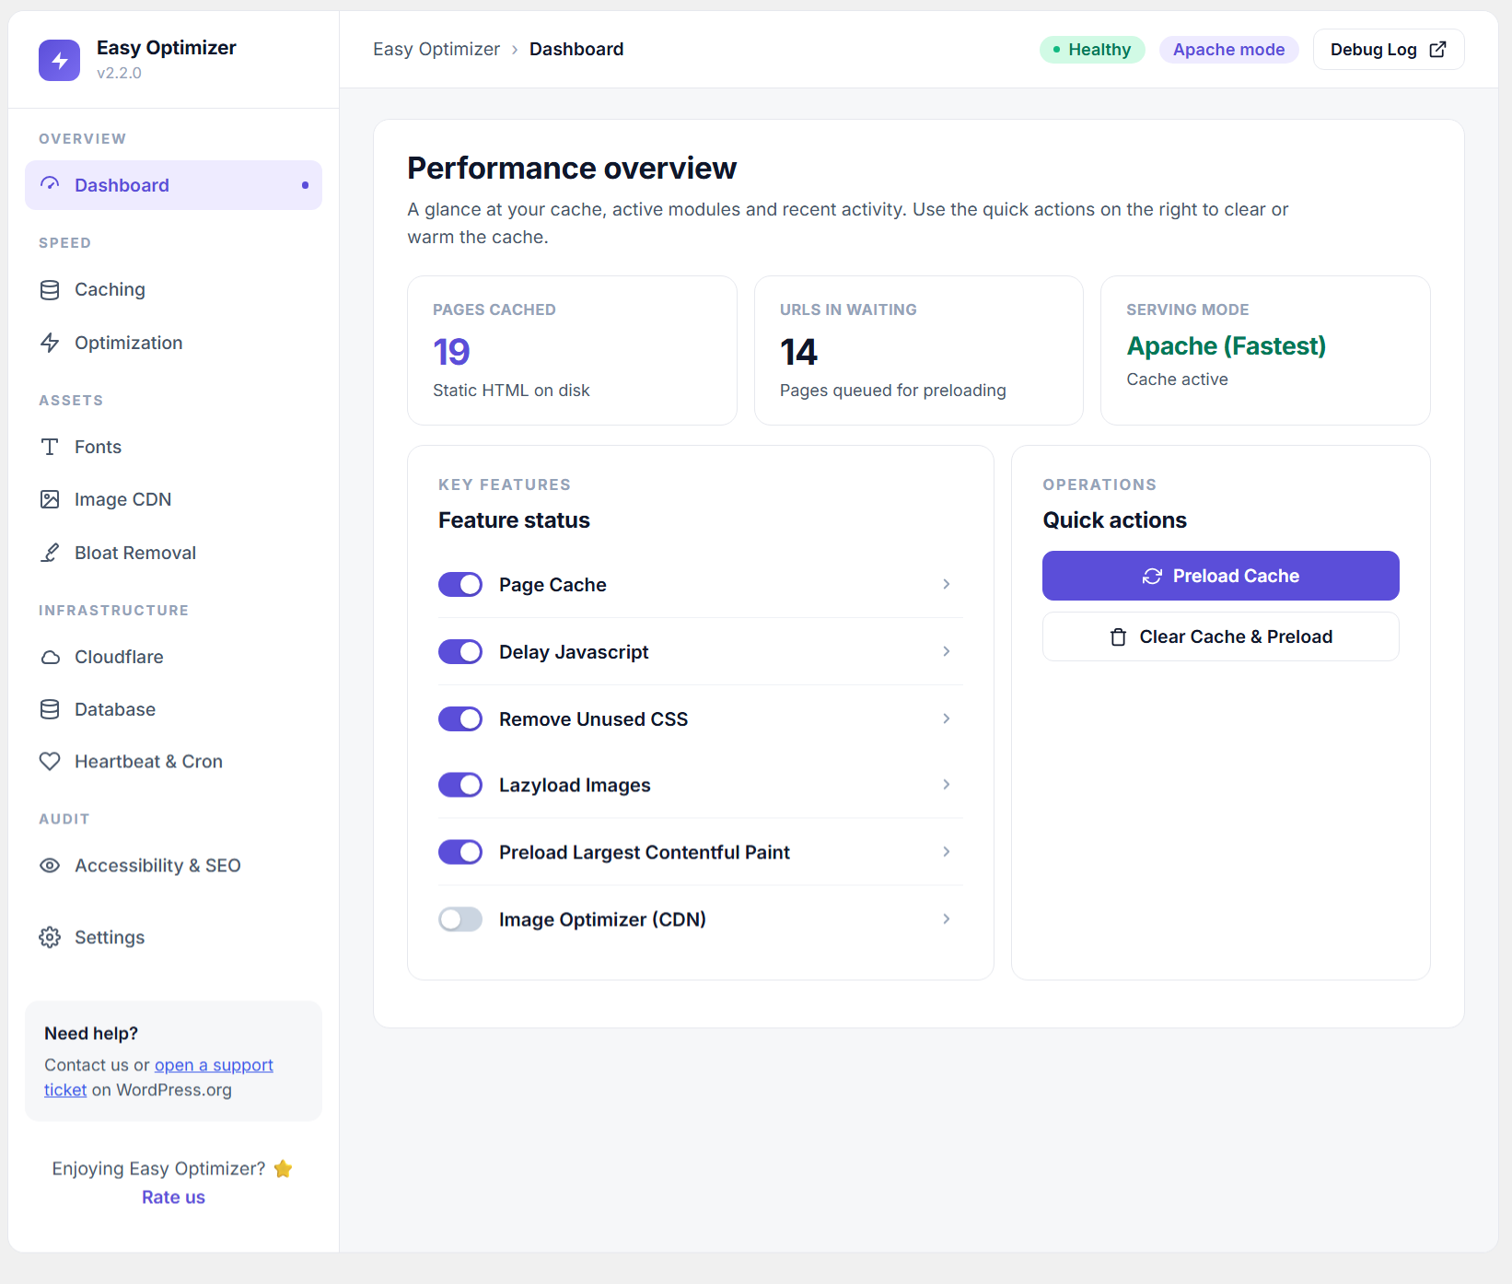
Task: Toggle the Page Cache switch off
Action: click(460, 584)
